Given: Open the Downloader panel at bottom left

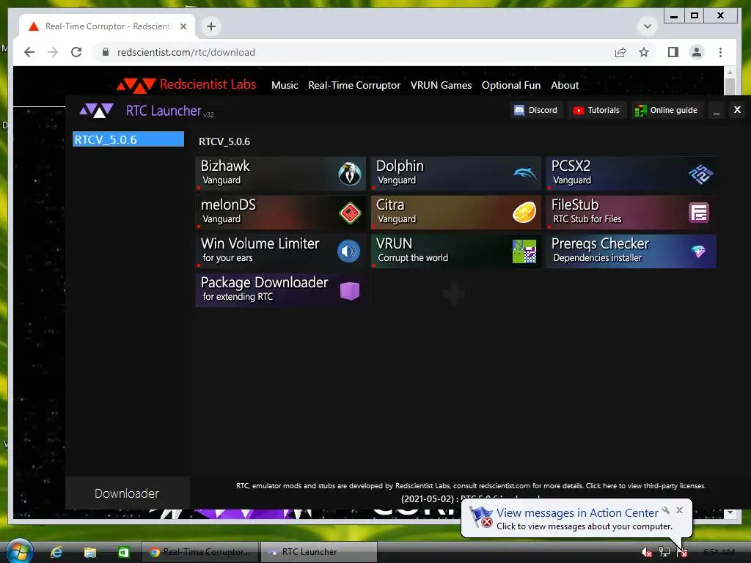Looking at the screenshot, I should pos(127,493).
